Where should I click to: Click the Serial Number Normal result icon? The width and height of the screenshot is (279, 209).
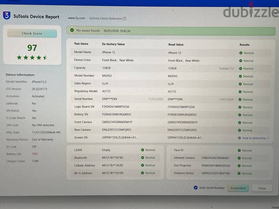[x=240, y=100]
